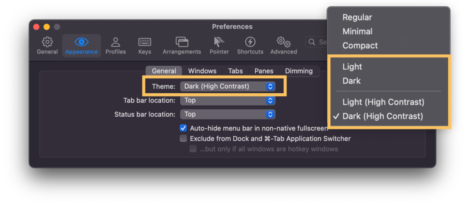Screen dimensions: 465x206
Task: Click the magnifying glass search icon
Action: pyautogui.click(x=312, y=42)
